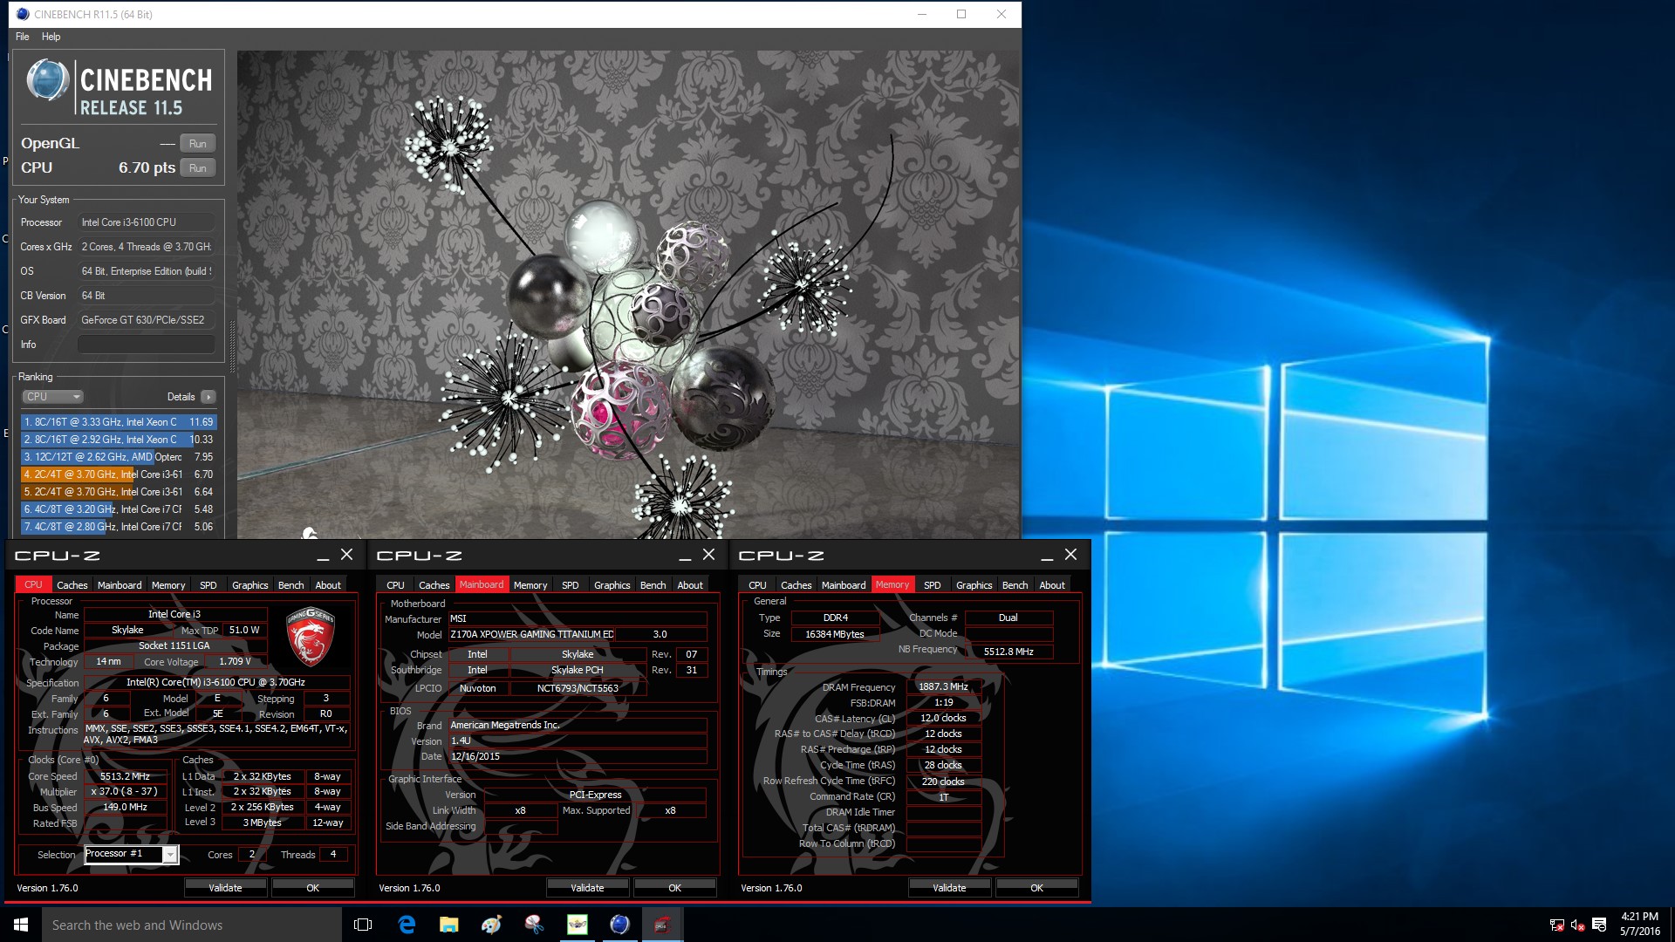1675x942 pixels.
Task: Select ranking row 2 Xeon 10.33
Action: [x=118, y=440]
